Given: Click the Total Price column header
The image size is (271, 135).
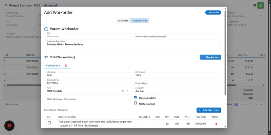Looking at the screenshot, I should tap(201, 117).
